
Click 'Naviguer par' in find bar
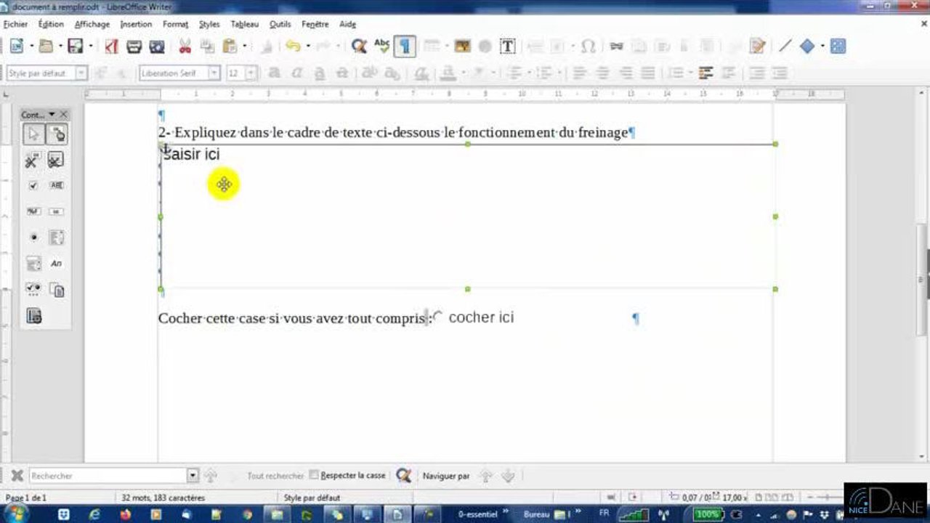446,476
